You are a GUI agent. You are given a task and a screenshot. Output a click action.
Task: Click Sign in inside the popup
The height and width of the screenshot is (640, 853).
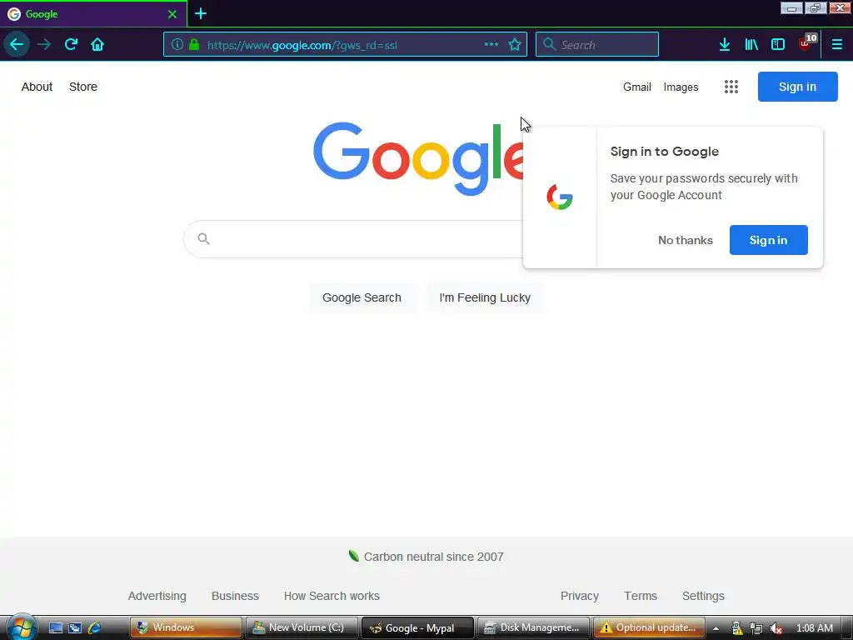768,240
